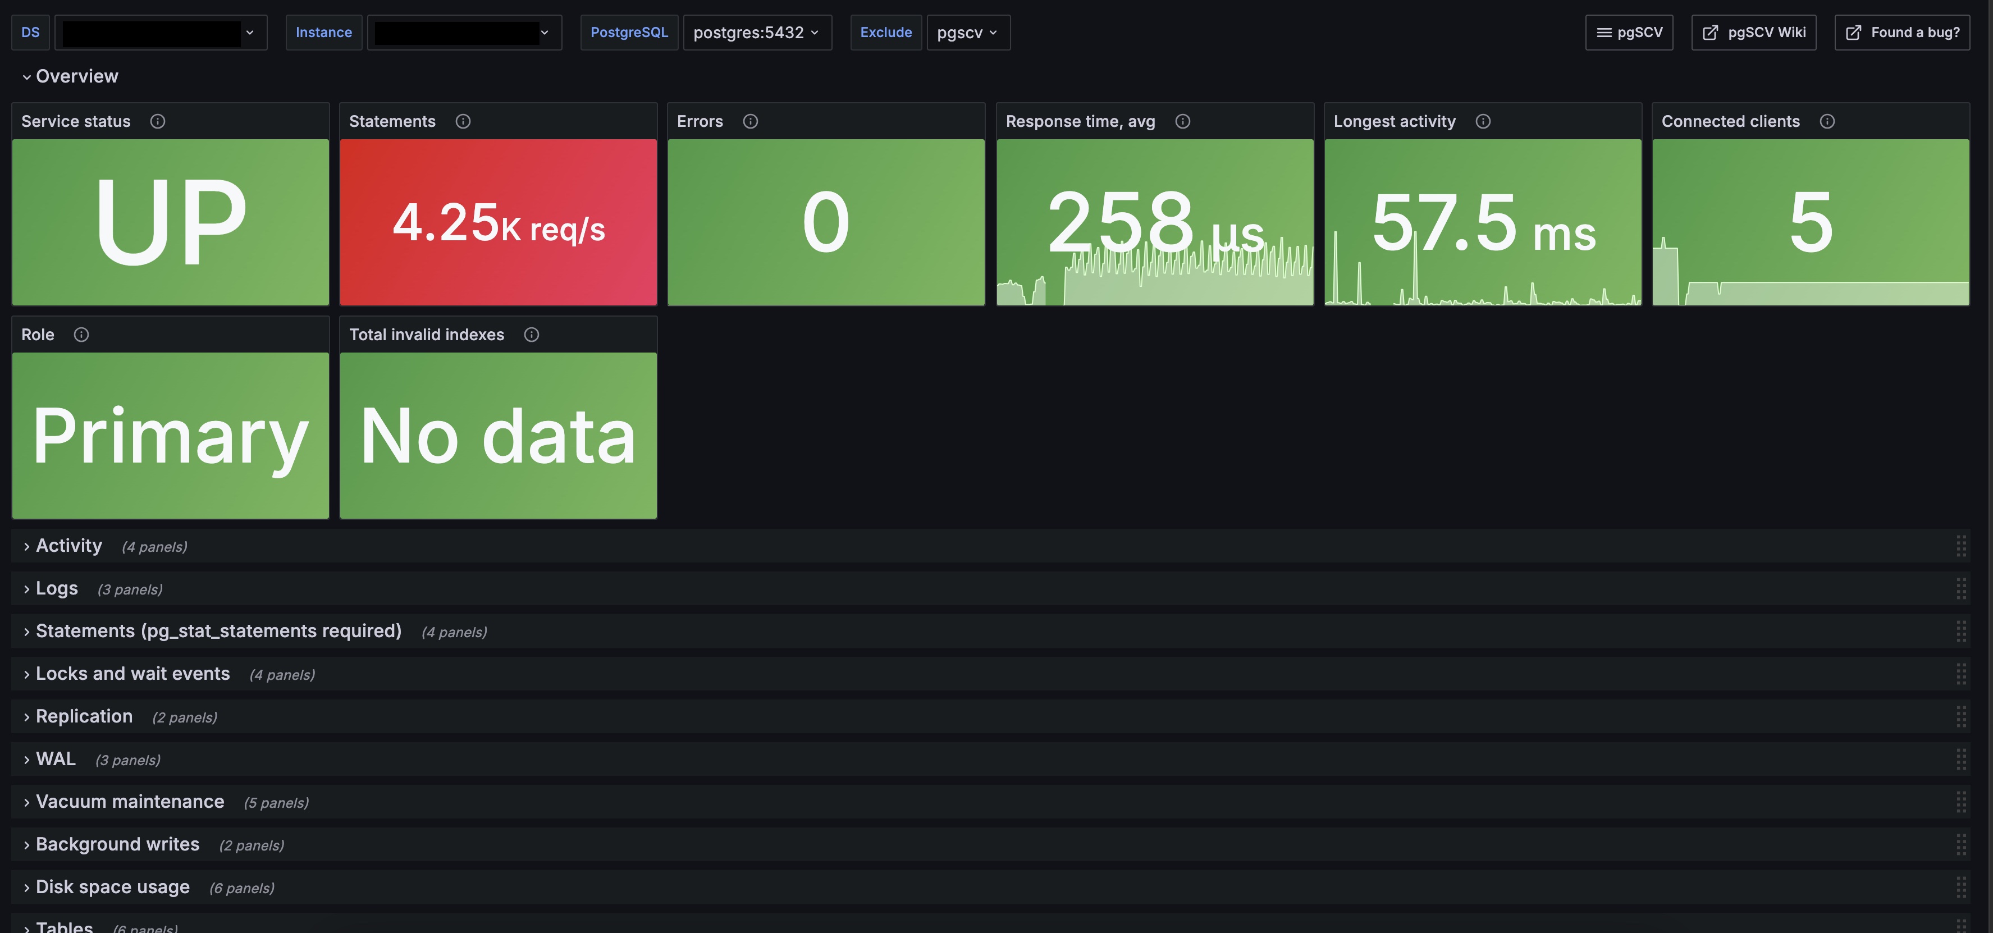Expand the Activity row
This screenshot has height=933, width=1993.
[x=68, y=546]
